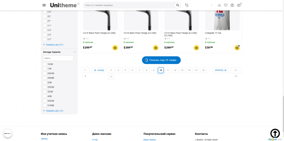Image resolution: width=284 pixels, height=141 pixels.
Task: Click the "Вперед" next page button
Action: coord(221,70)
